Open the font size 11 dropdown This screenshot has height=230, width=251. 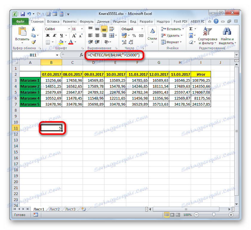pos(82,29)
